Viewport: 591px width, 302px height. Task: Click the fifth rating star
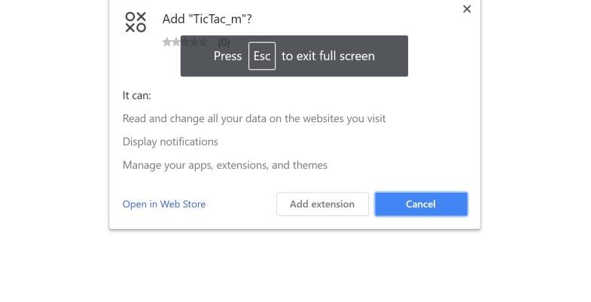(x=203, y=42)
